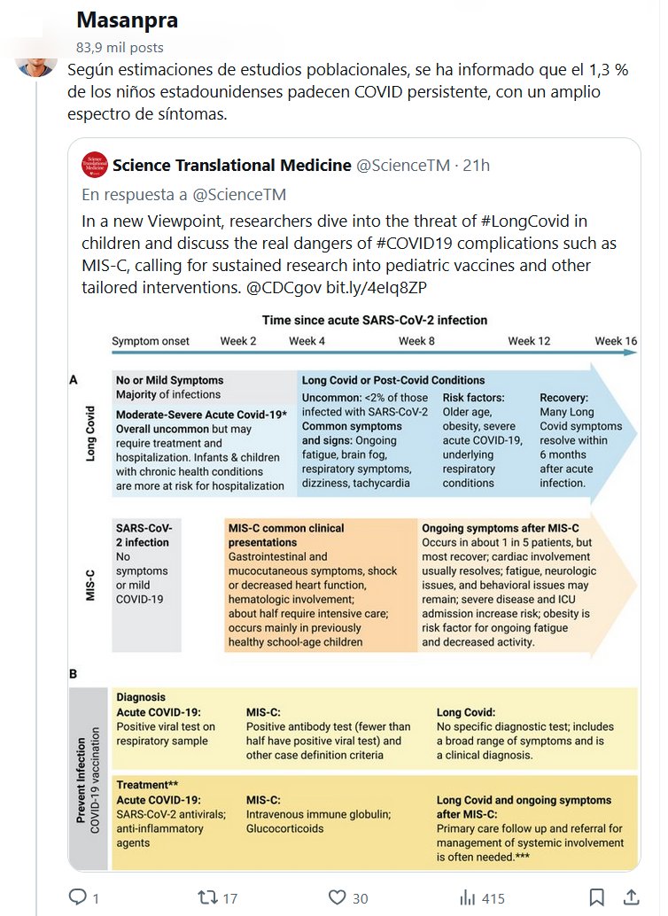Image resolution: width=668 pixels, height=916 pixels.
Task: Open view analytics bar chart icon
Action: [467, 897]
